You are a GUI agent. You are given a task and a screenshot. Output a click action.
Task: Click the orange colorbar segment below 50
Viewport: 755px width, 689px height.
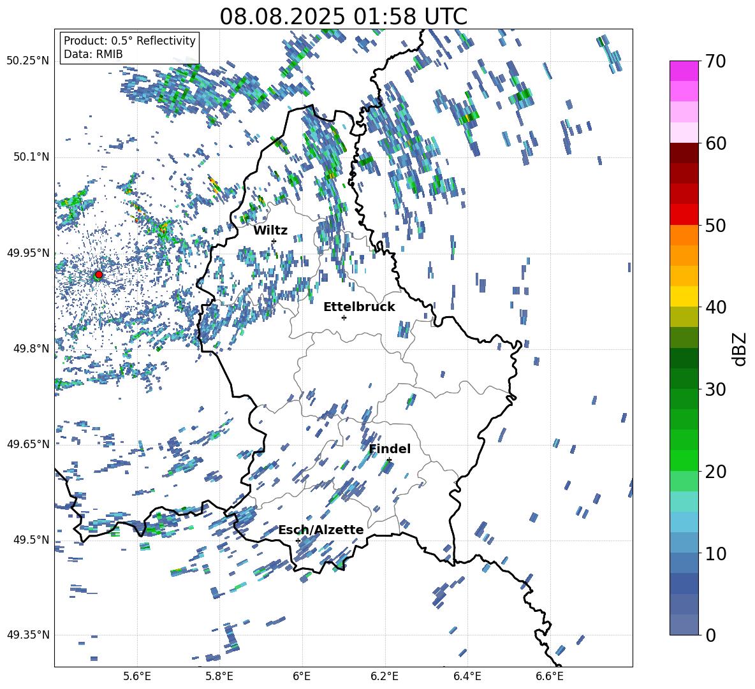click(684, 235)
